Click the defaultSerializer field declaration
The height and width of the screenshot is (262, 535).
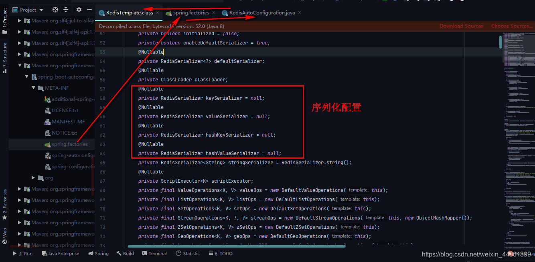[201, 61]
